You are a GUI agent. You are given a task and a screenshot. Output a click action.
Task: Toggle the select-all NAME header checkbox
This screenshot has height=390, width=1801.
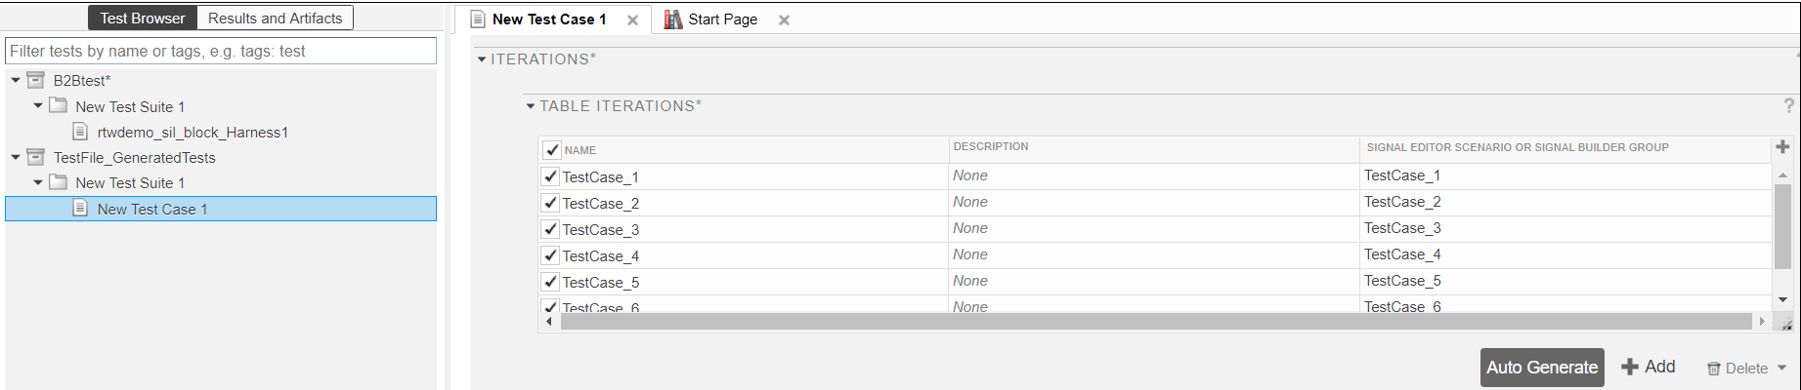click(551, 149)
